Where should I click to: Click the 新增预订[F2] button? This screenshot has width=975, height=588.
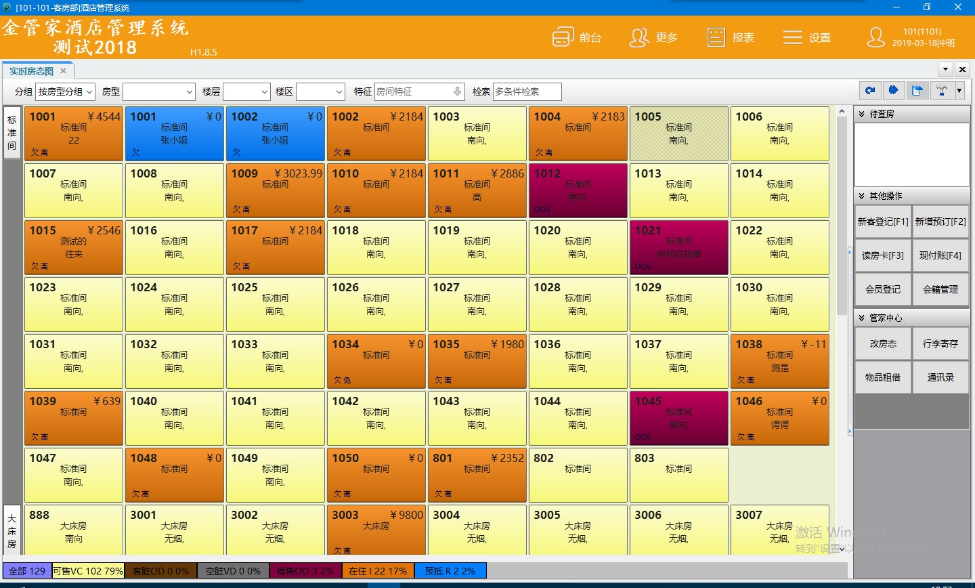click(x=940, y=222)
